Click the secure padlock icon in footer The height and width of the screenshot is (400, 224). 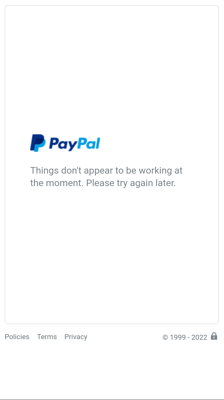click(214, 336)
